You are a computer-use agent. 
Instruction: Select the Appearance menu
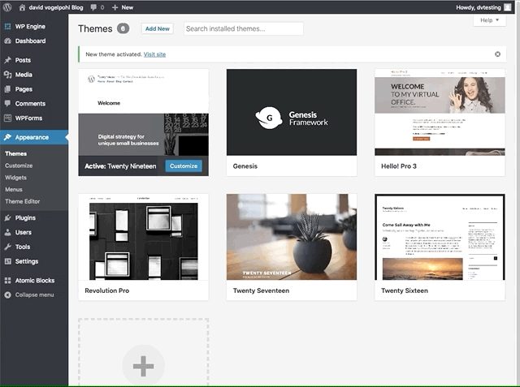34,137
